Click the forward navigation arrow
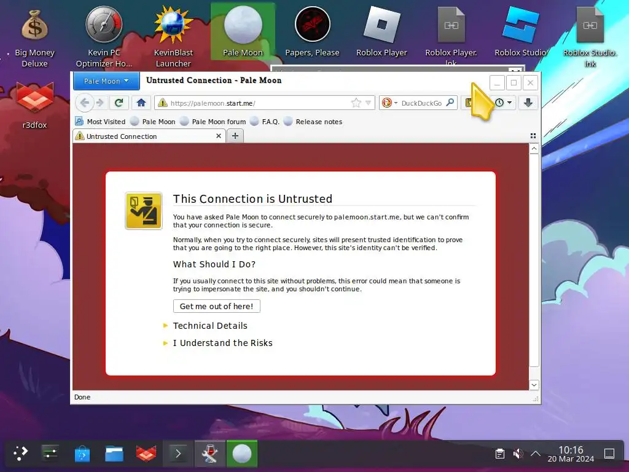This screenshot has height=472, width=629. 100,103
